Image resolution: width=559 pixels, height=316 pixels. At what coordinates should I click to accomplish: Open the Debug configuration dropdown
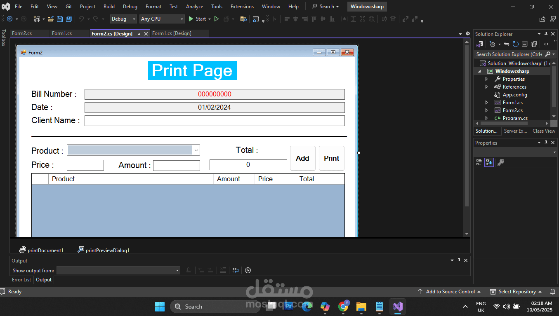coord(123,19)
